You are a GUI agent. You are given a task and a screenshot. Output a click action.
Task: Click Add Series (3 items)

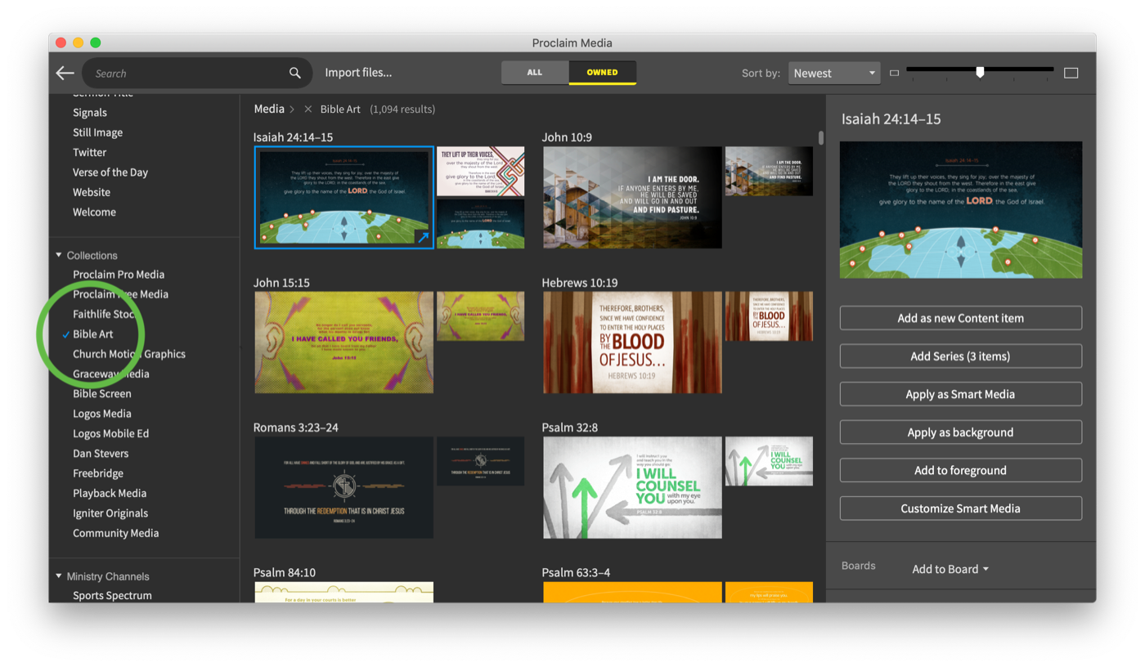[x=961, y=356]
